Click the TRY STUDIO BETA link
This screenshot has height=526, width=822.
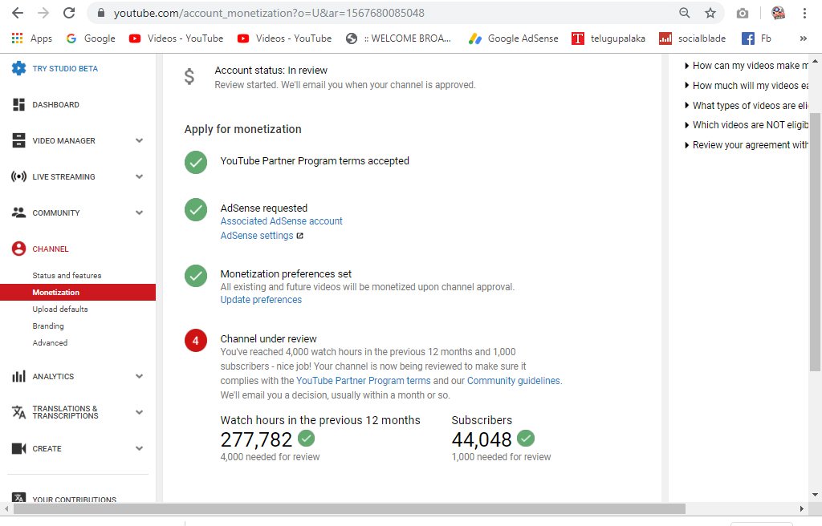(x=65, y=69)
